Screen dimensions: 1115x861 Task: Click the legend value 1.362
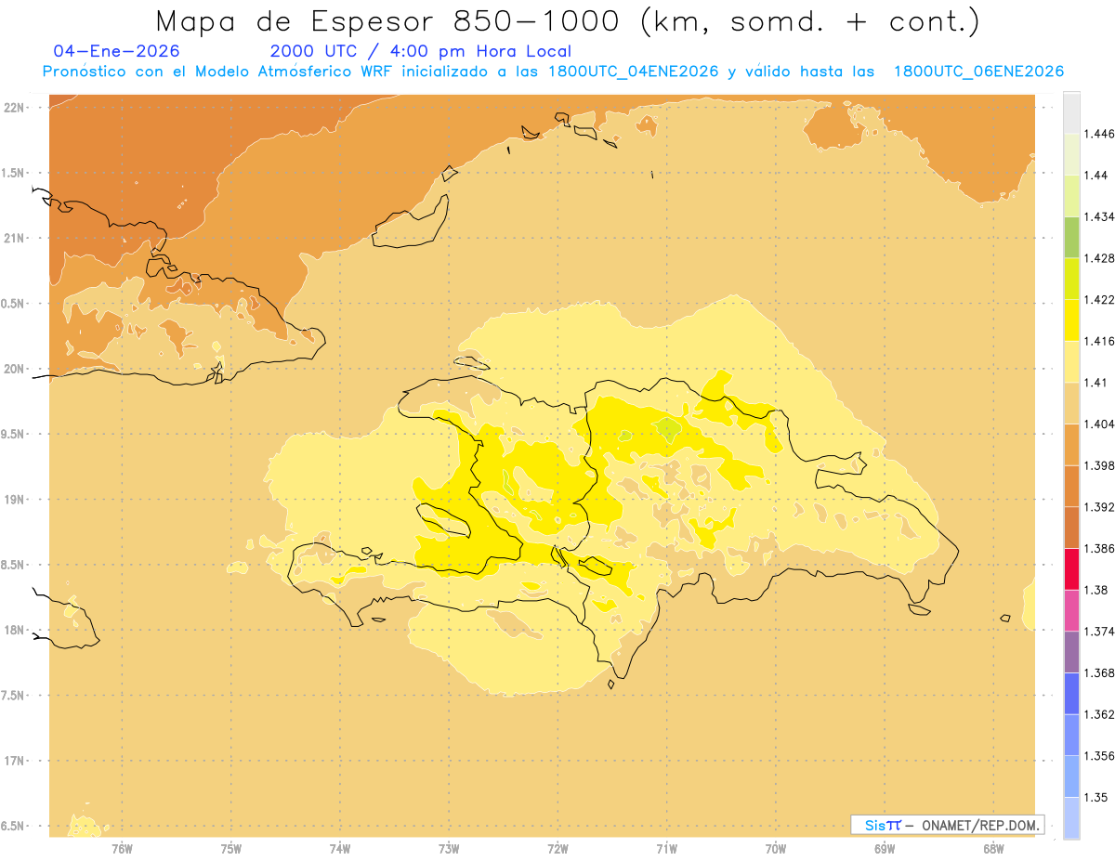pyautogui.click(x=1099, y=714)
